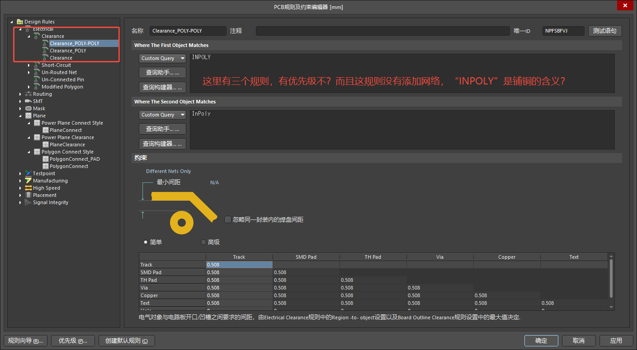
Task: Select the PlaneConnect rule
Action: coord(66,130)
